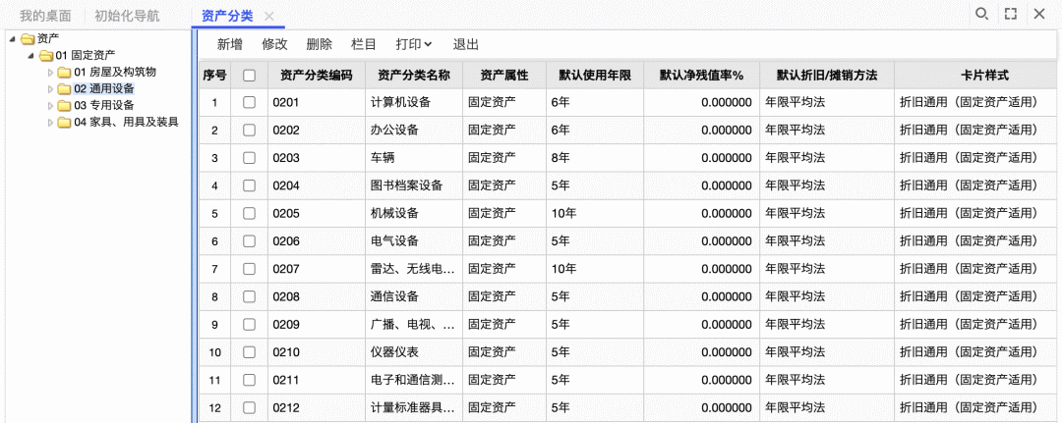This screenshot has height=423, width=1062.
Task: Click the 电子和通信测… name cell
Action: point(414,380)
